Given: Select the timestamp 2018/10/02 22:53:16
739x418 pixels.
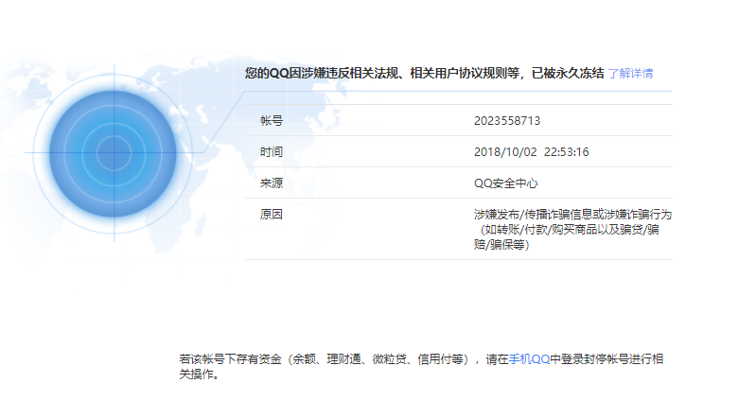Looking at the screenshot, I should coord(531,151).
